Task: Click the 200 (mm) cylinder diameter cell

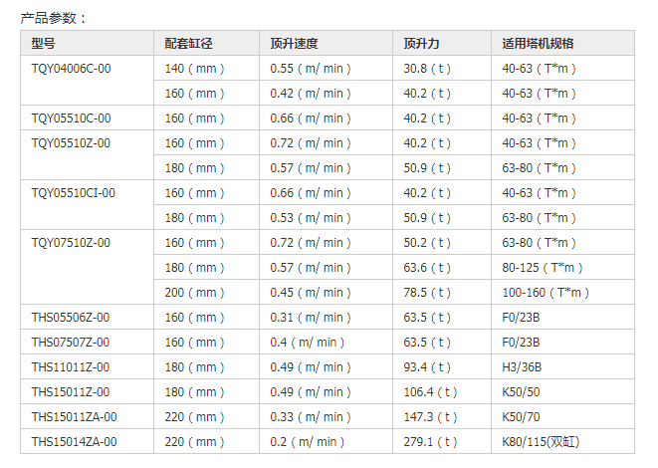Action: pyautogui.click(x=195, y=293)
